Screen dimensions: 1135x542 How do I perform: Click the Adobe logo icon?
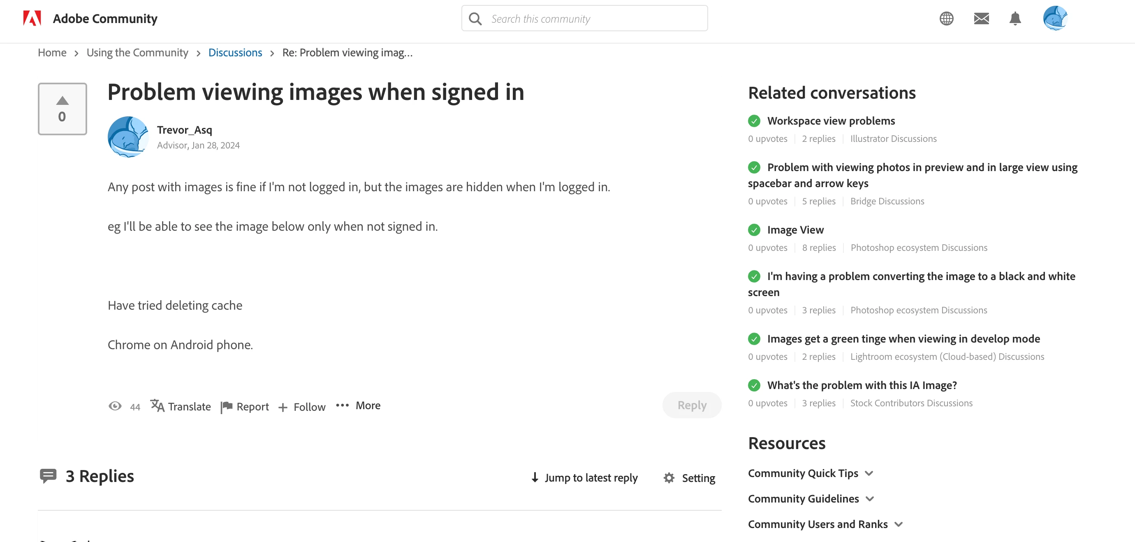[x=32, y=19]
